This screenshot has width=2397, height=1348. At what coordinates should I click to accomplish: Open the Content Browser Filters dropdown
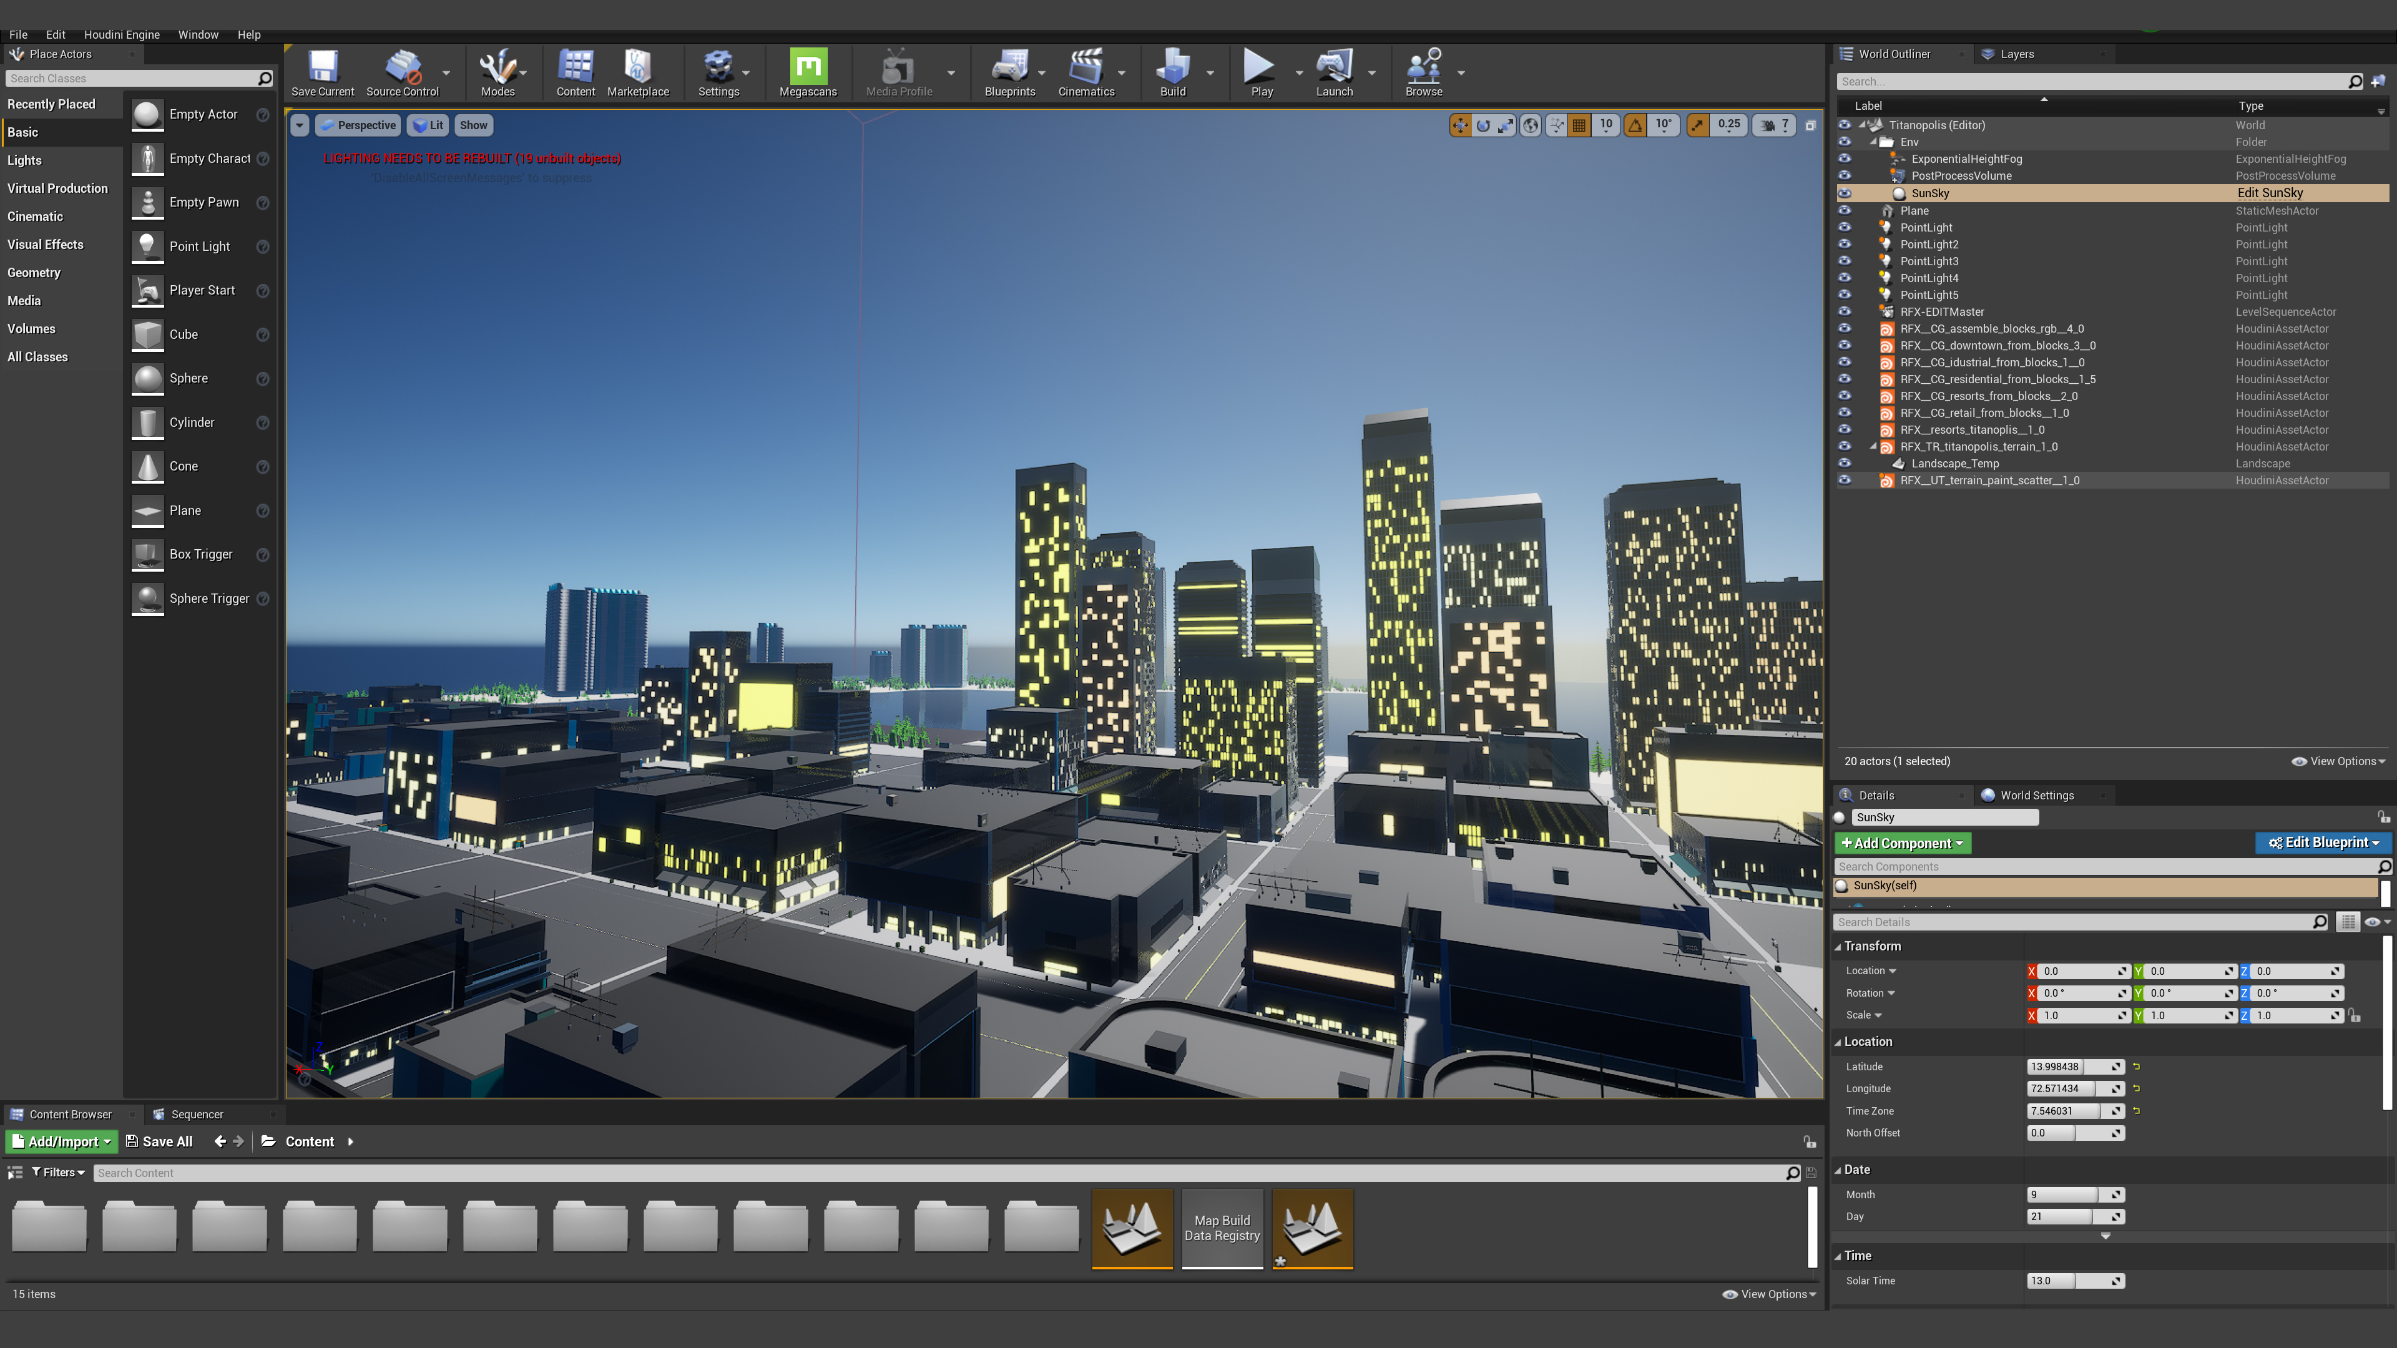(59, 1172)
